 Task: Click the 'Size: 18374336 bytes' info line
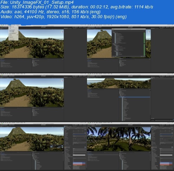77,7
